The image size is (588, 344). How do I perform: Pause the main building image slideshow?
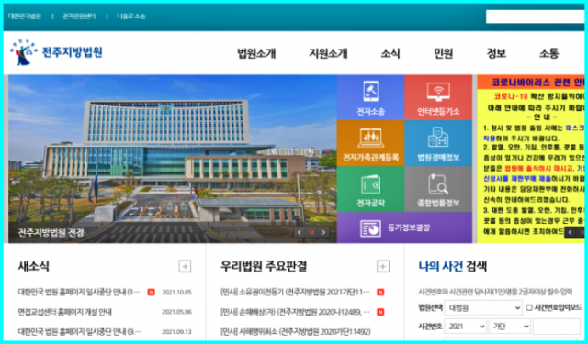[x=311, y=232]
